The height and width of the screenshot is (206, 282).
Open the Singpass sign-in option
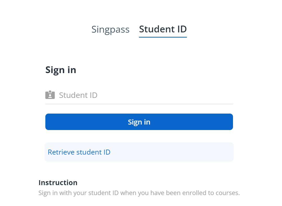tap(110, 29)
